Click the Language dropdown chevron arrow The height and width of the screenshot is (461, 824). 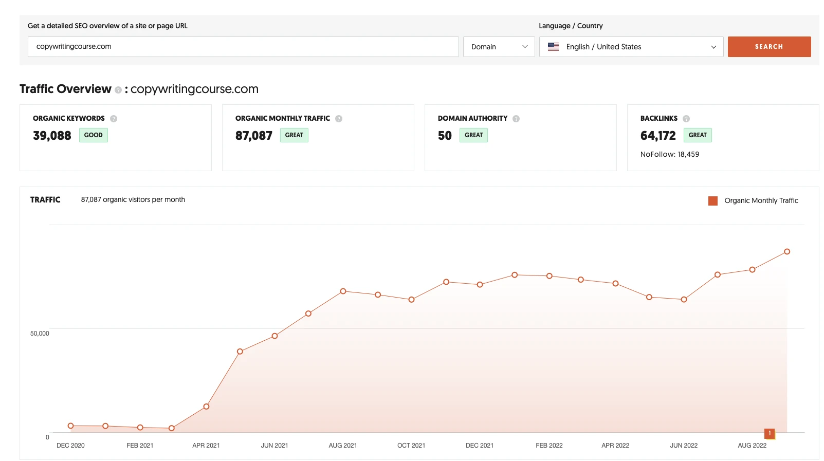[713, 47]
